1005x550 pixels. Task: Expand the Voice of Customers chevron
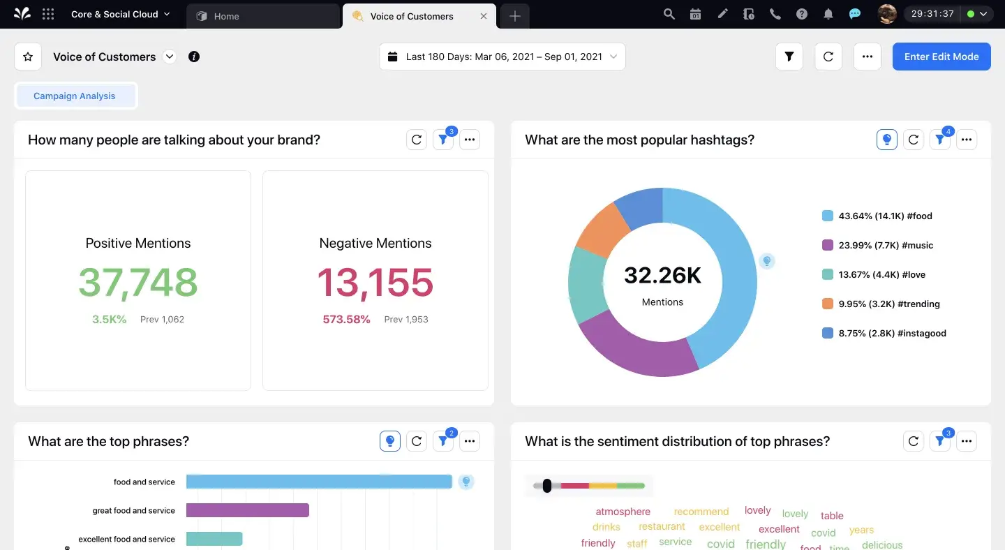169,57
